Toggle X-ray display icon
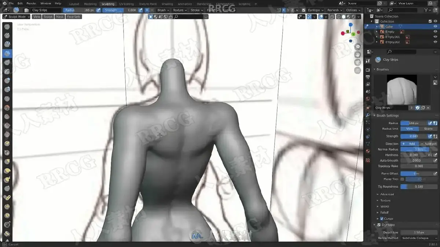 (332, 17)
